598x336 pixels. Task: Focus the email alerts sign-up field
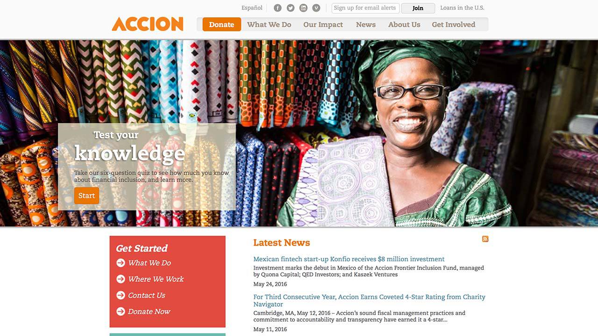tap(365, 8)
